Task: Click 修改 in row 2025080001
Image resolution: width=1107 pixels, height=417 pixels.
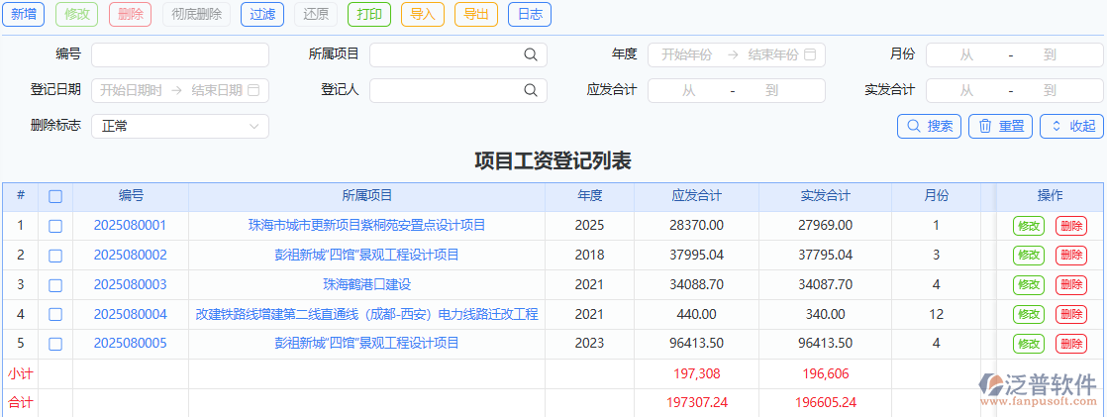Action: coord(1029,226)
